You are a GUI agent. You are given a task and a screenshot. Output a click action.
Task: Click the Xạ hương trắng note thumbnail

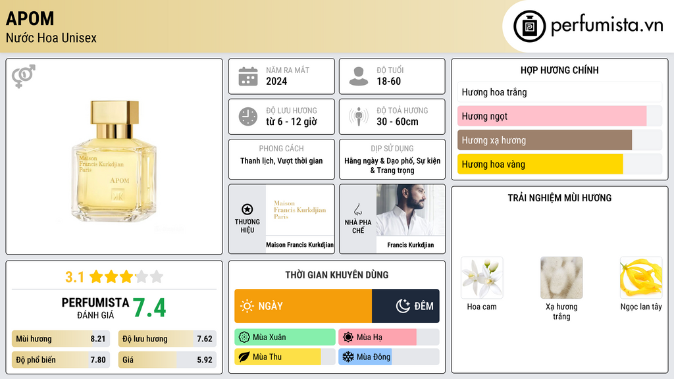coord(561,278)
